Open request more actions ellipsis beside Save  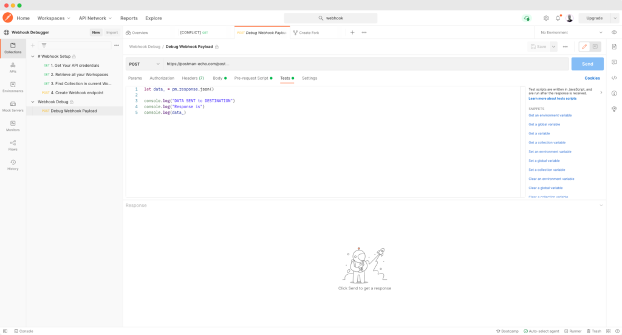point(566,47)
